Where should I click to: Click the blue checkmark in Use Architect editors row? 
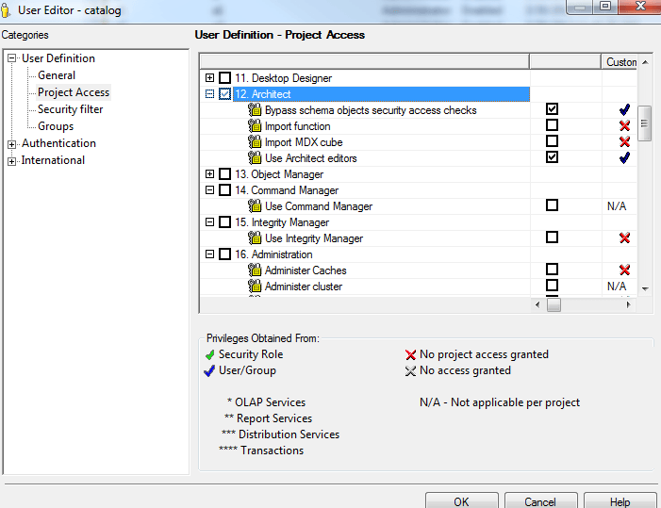(x=624, y=157)
